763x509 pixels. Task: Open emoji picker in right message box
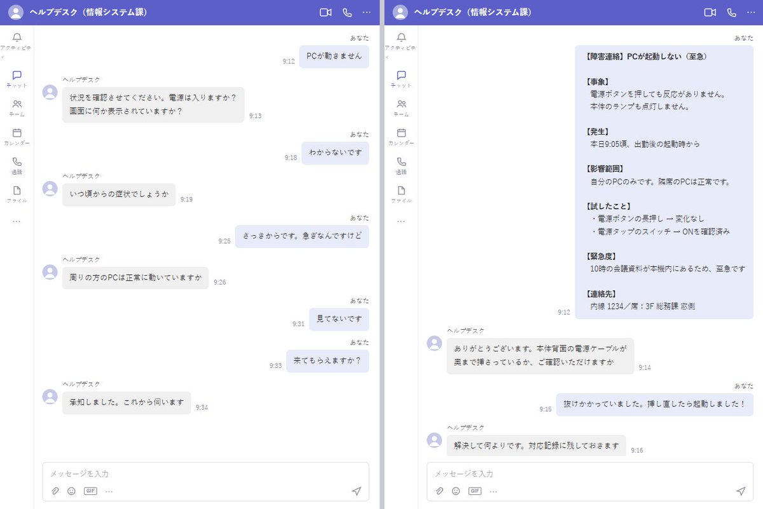click(x=456, y=491)
